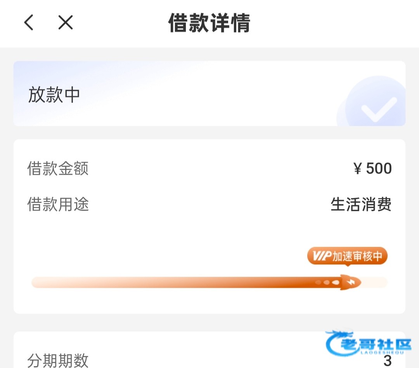Tap the back arrow icon

[29, 23]
